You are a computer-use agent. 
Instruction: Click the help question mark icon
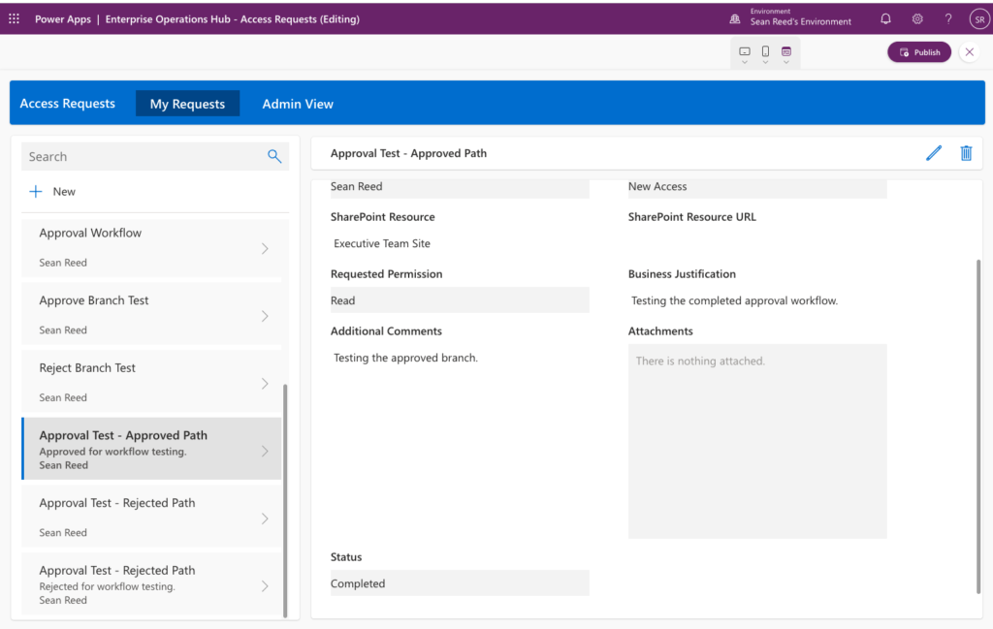[948, 19]
